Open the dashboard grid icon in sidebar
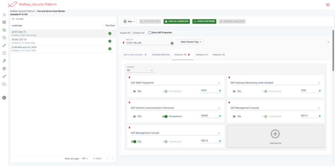This screenshot has height=166, width=335. [x=4, y=22]
